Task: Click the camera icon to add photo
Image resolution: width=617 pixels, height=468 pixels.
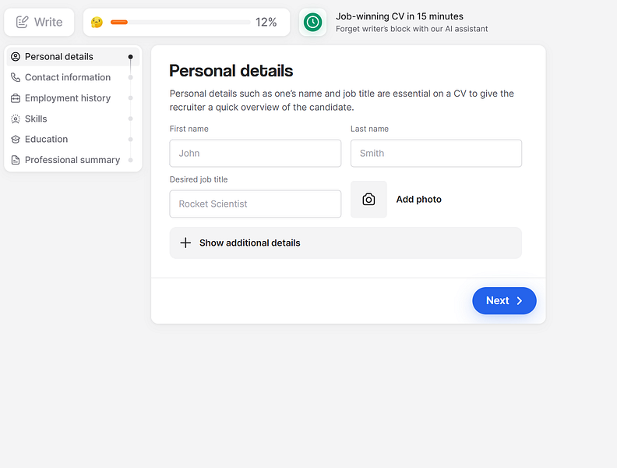Action: click(368, 200)
